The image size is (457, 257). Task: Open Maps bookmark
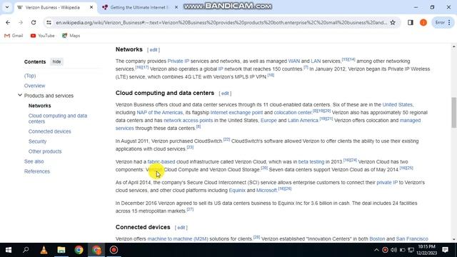(x=71, y=36)
